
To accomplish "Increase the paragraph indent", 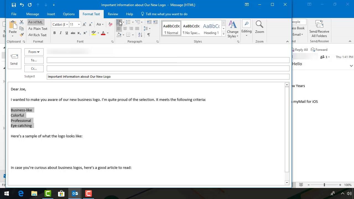I will (x=155, y=22).
